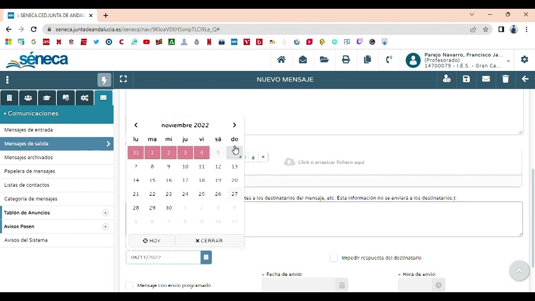Open a new Chrome tab
The height and width of the screenshot is (301, 535).
coord(106,15)
